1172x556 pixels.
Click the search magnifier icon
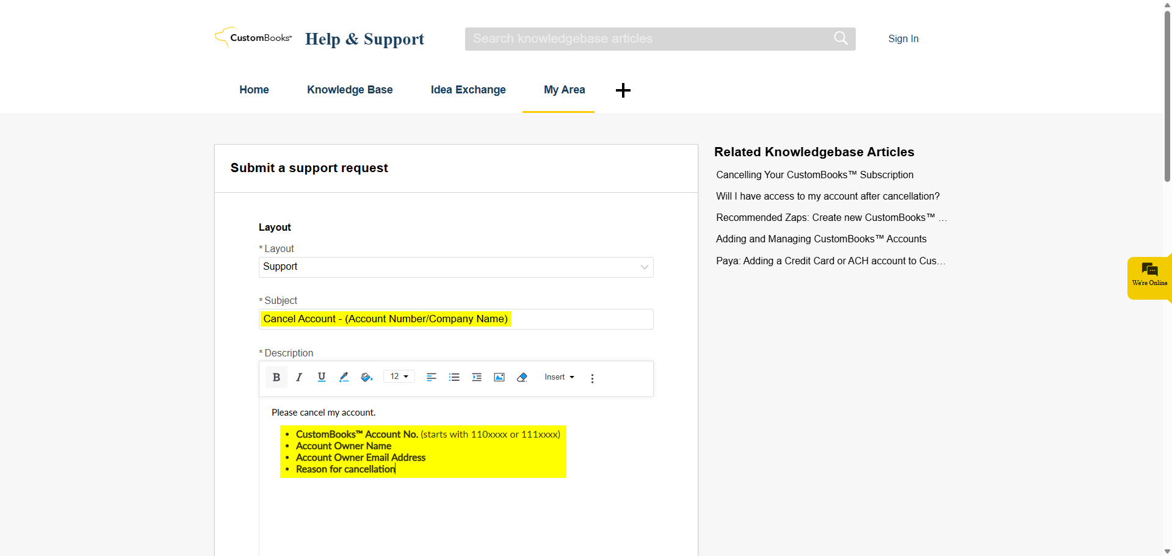(841, 38)
